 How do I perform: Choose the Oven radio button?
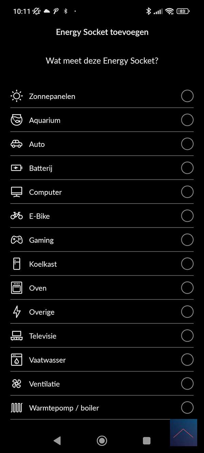pyautogui.click(x=187, y=288)
